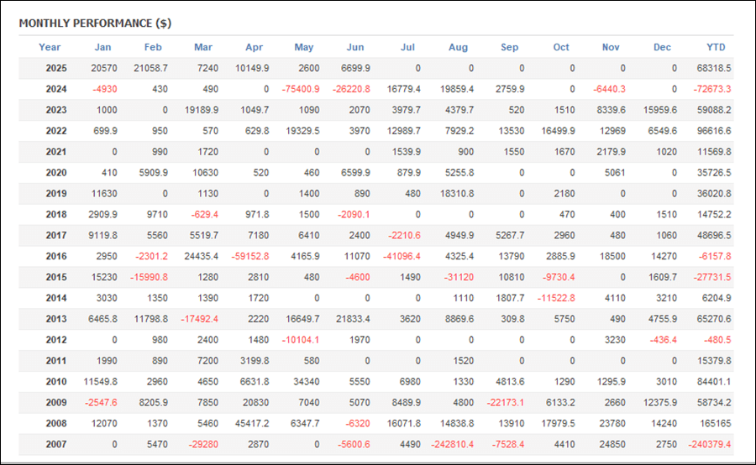Click the Aug column header
Image resolution: width=756 pixels, height=465 pixels.
tap(458, 47)
